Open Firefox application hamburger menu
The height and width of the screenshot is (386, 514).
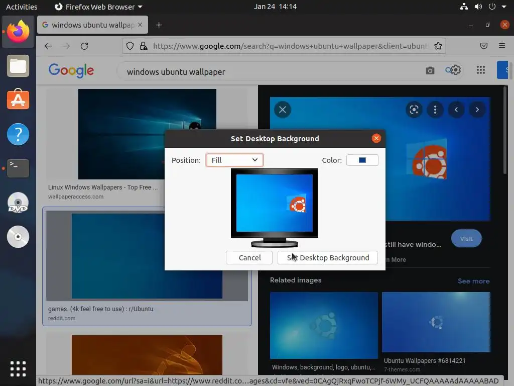pyautogui.click(x=502, y=46)
